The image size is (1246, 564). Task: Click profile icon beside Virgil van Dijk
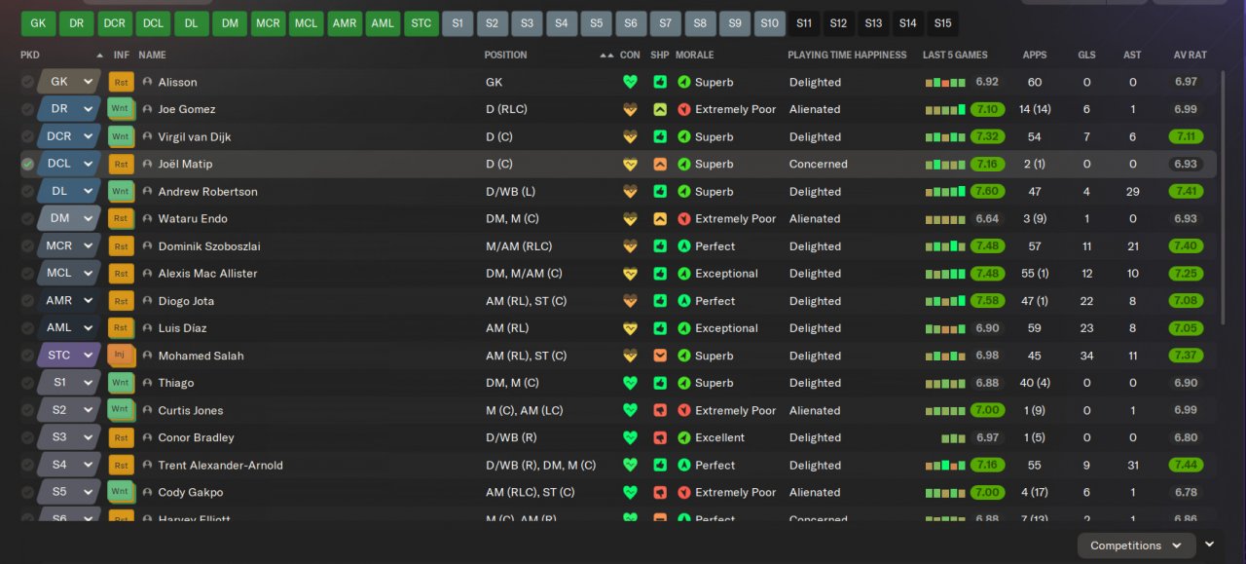148,137
